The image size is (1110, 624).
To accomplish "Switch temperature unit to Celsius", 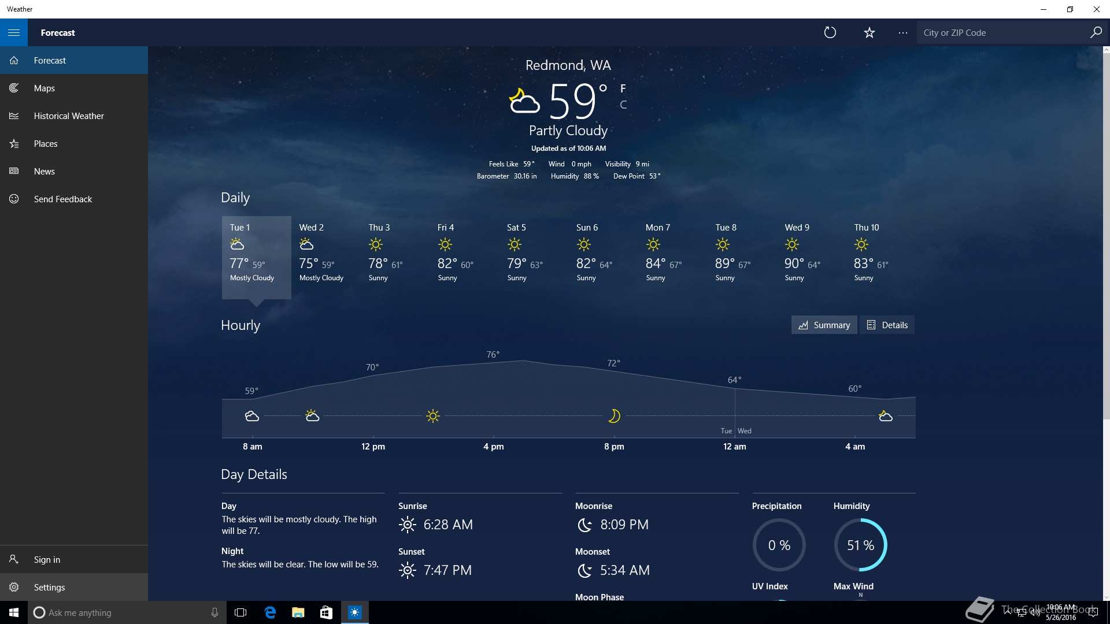I will tap(623, 105).
